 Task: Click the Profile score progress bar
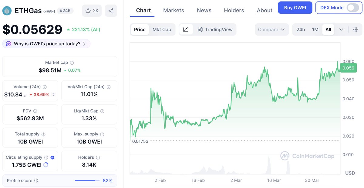(x=87, y=181)
